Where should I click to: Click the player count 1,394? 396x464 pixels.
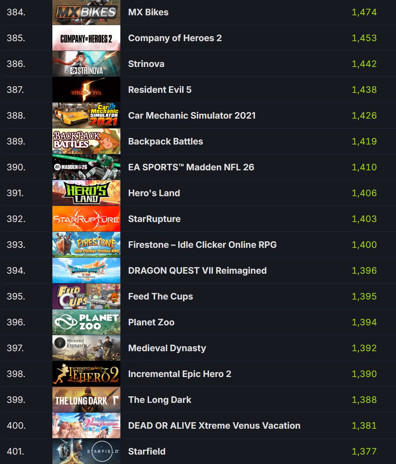364,322
